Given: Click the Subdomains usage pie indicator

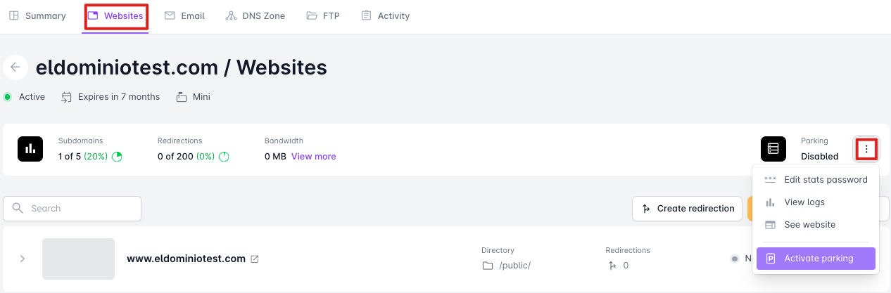Looking at the screenshot, I should 117,157.
